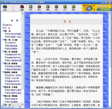Click the reading pane scroll-up arrow
This screenshot has height=109, width=112.
(x=110, y=13)
